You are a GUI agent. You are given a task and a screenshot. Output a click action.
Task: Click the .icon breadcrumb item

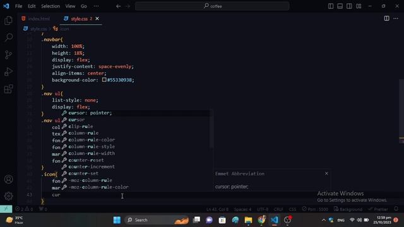[x=61, y=29]
